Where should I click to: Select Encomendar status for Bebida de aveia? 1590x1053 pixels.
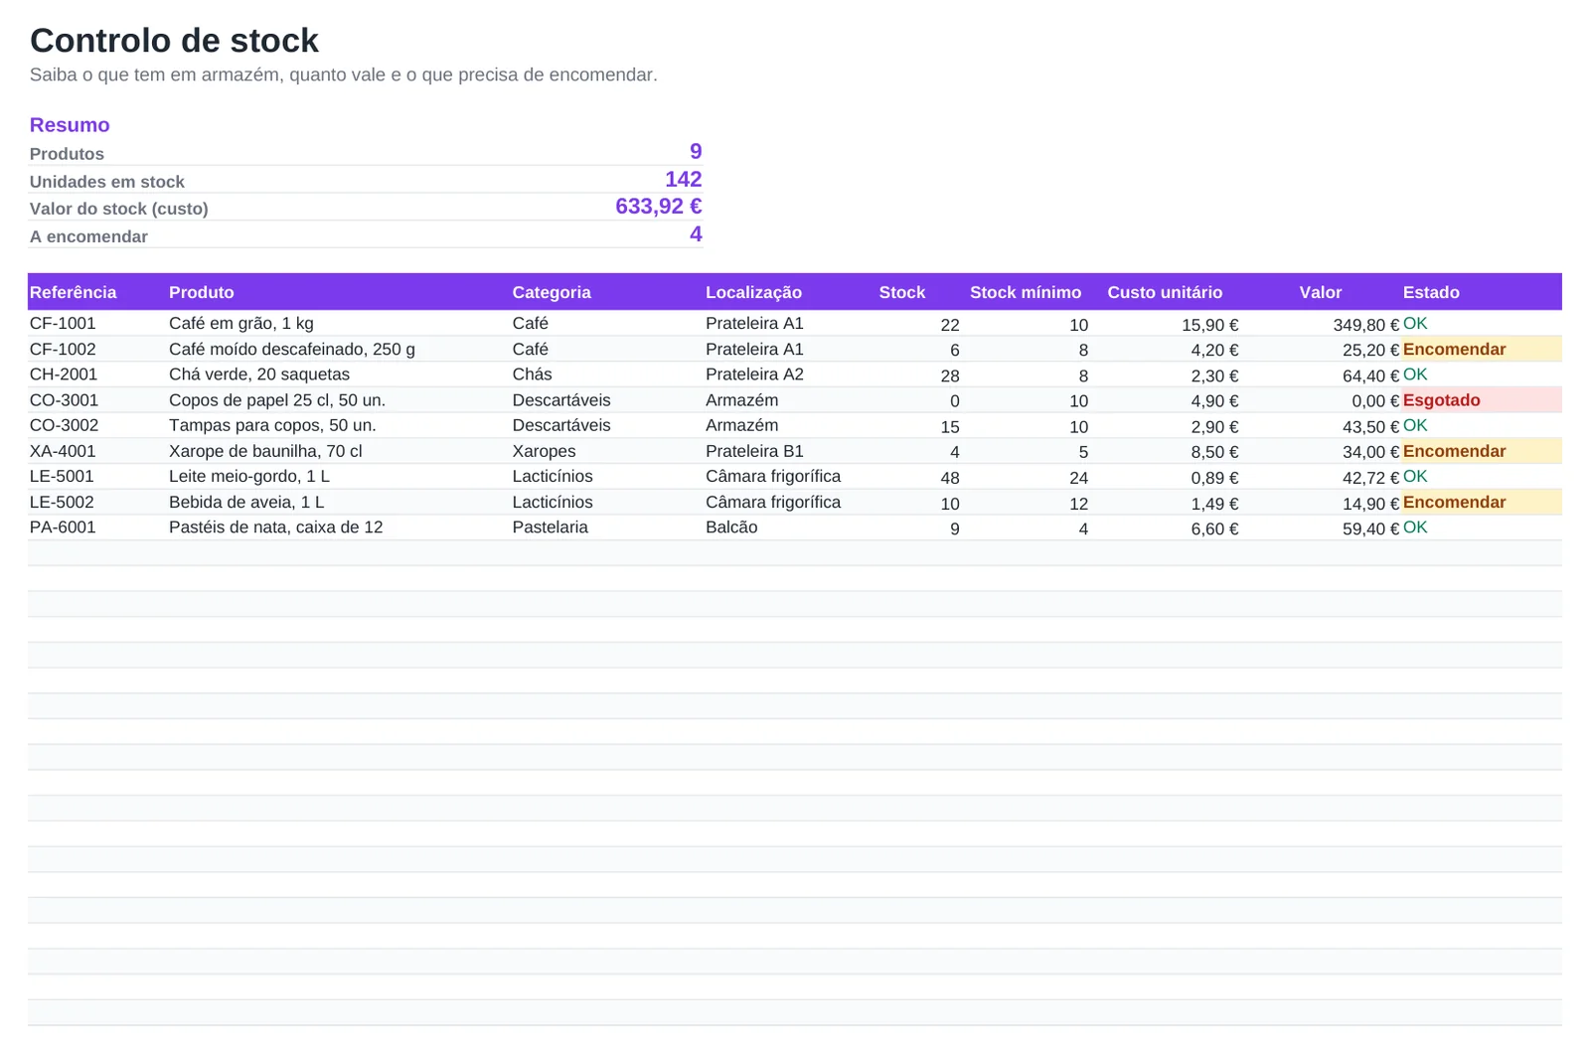click(x=1482, y=503)
